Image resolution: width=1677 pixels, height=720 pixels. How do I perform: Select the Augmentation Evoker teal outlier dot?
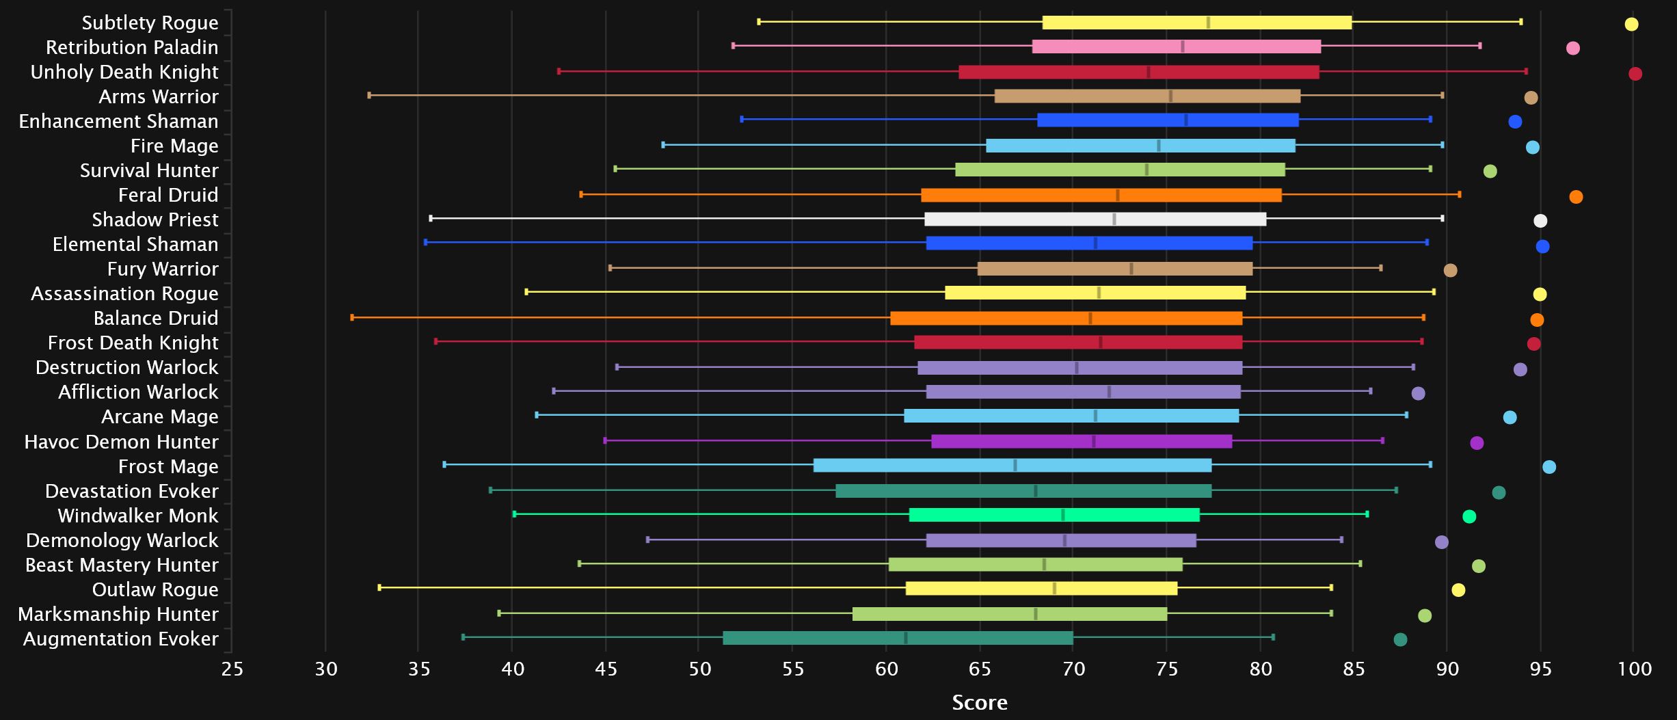pyautogui.click(x=1400, y=640)
